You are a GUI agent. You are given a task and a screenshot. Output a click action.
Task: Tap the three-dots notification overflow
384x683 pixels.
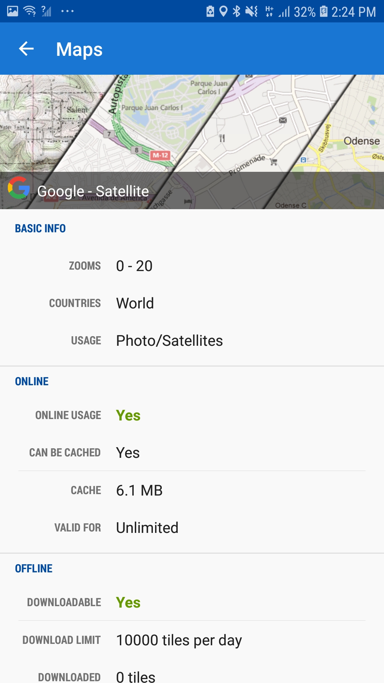click(67, 11)
